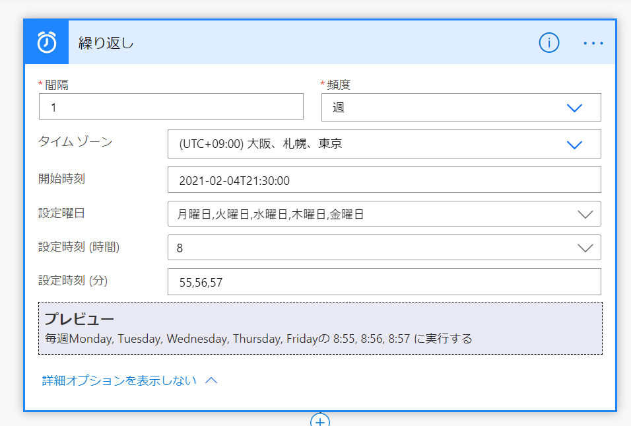
Task: Collapse advanced options using the up chevron
Action: [211, 380]
